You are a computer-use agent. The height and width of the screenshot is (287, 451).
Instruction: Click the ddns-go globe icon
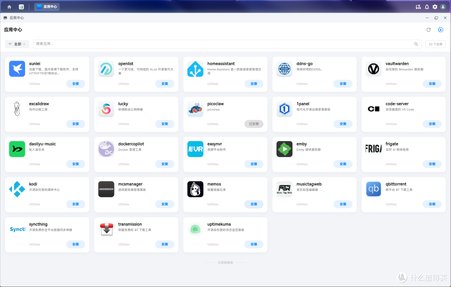pyautogui.click(x=284, y=69)
